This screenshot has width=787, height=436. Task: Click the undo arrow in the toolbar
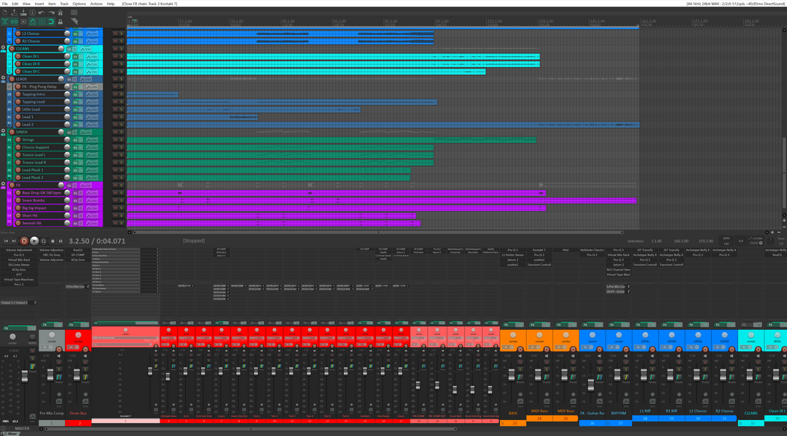(x=41, y=12)
